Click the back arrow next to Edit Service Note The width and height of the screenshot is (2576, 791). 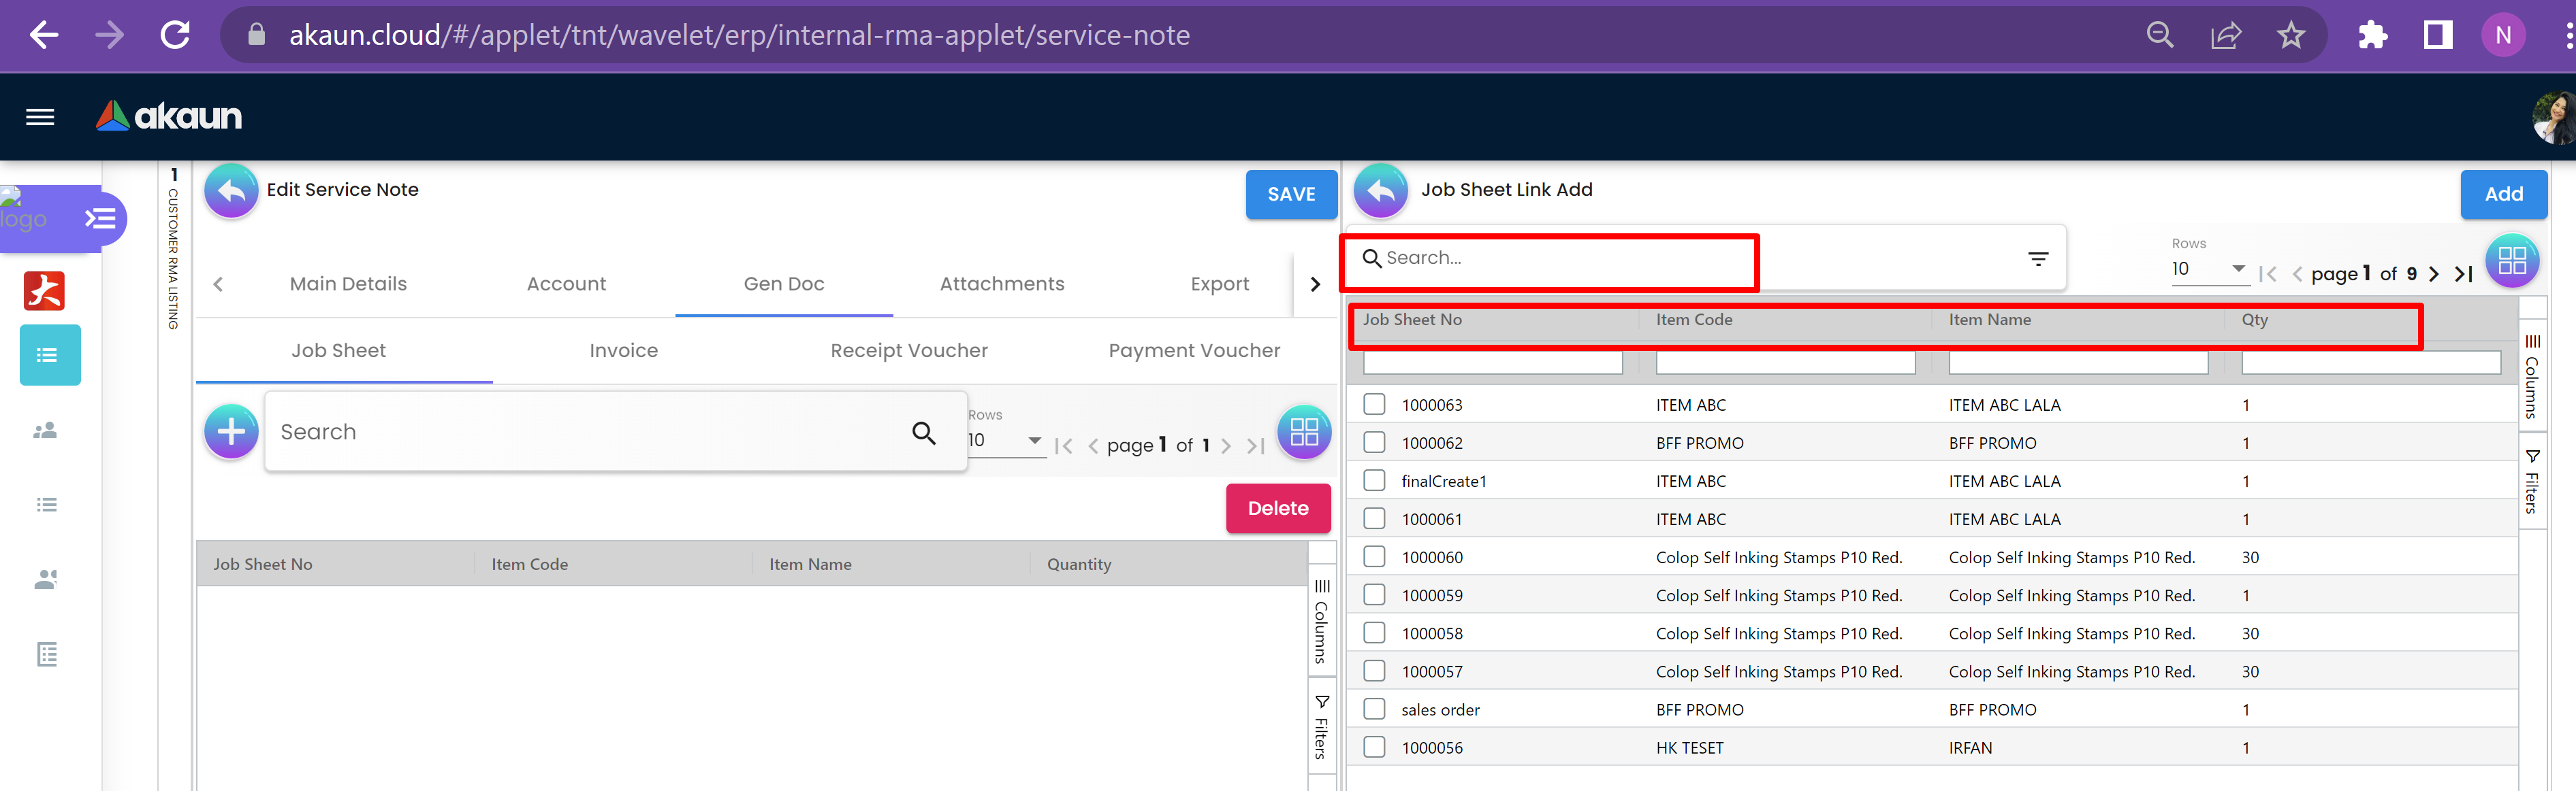click(x=231, y=190)
